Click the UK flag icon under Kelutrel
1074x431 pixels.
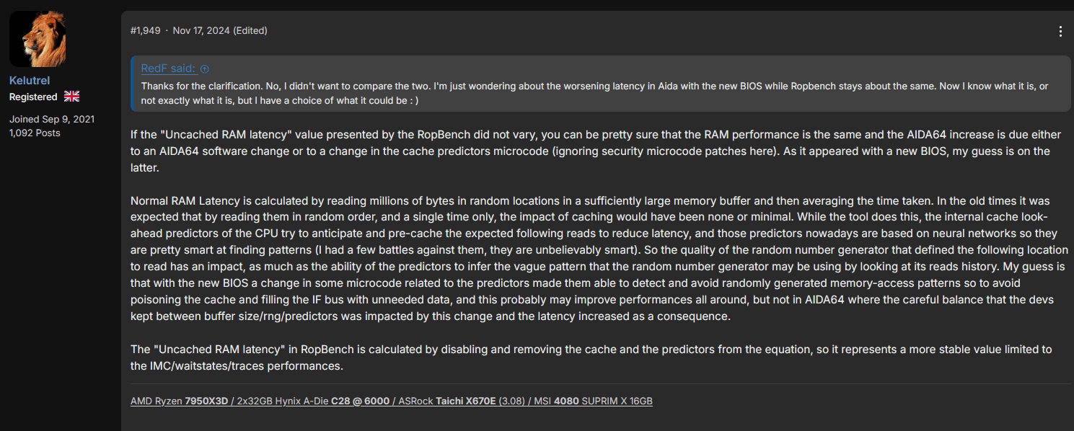pyautogui.click(x=71, y=97)
